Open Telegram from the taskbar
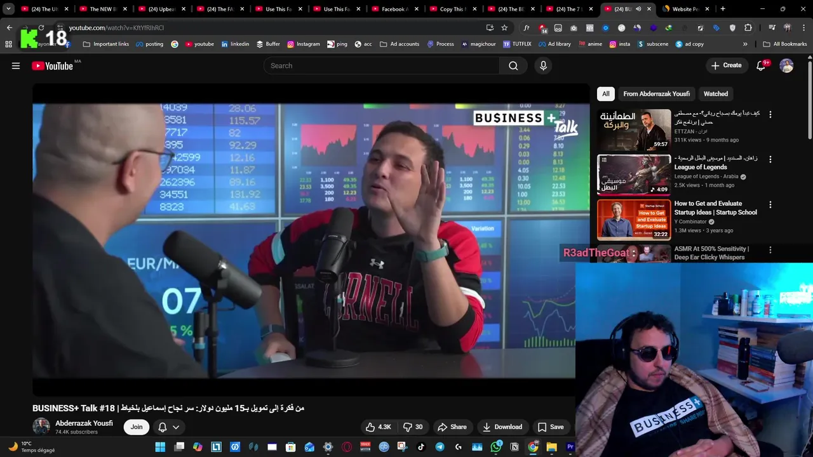 440,447
